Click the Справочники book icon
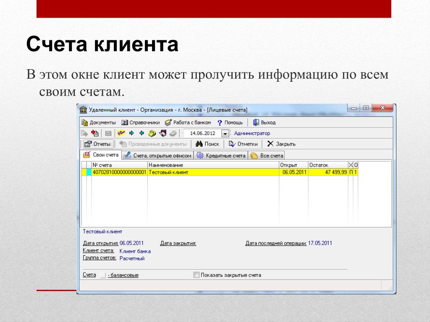The height and width of the screenshot is (322, 430). click(x=124, y=122)
